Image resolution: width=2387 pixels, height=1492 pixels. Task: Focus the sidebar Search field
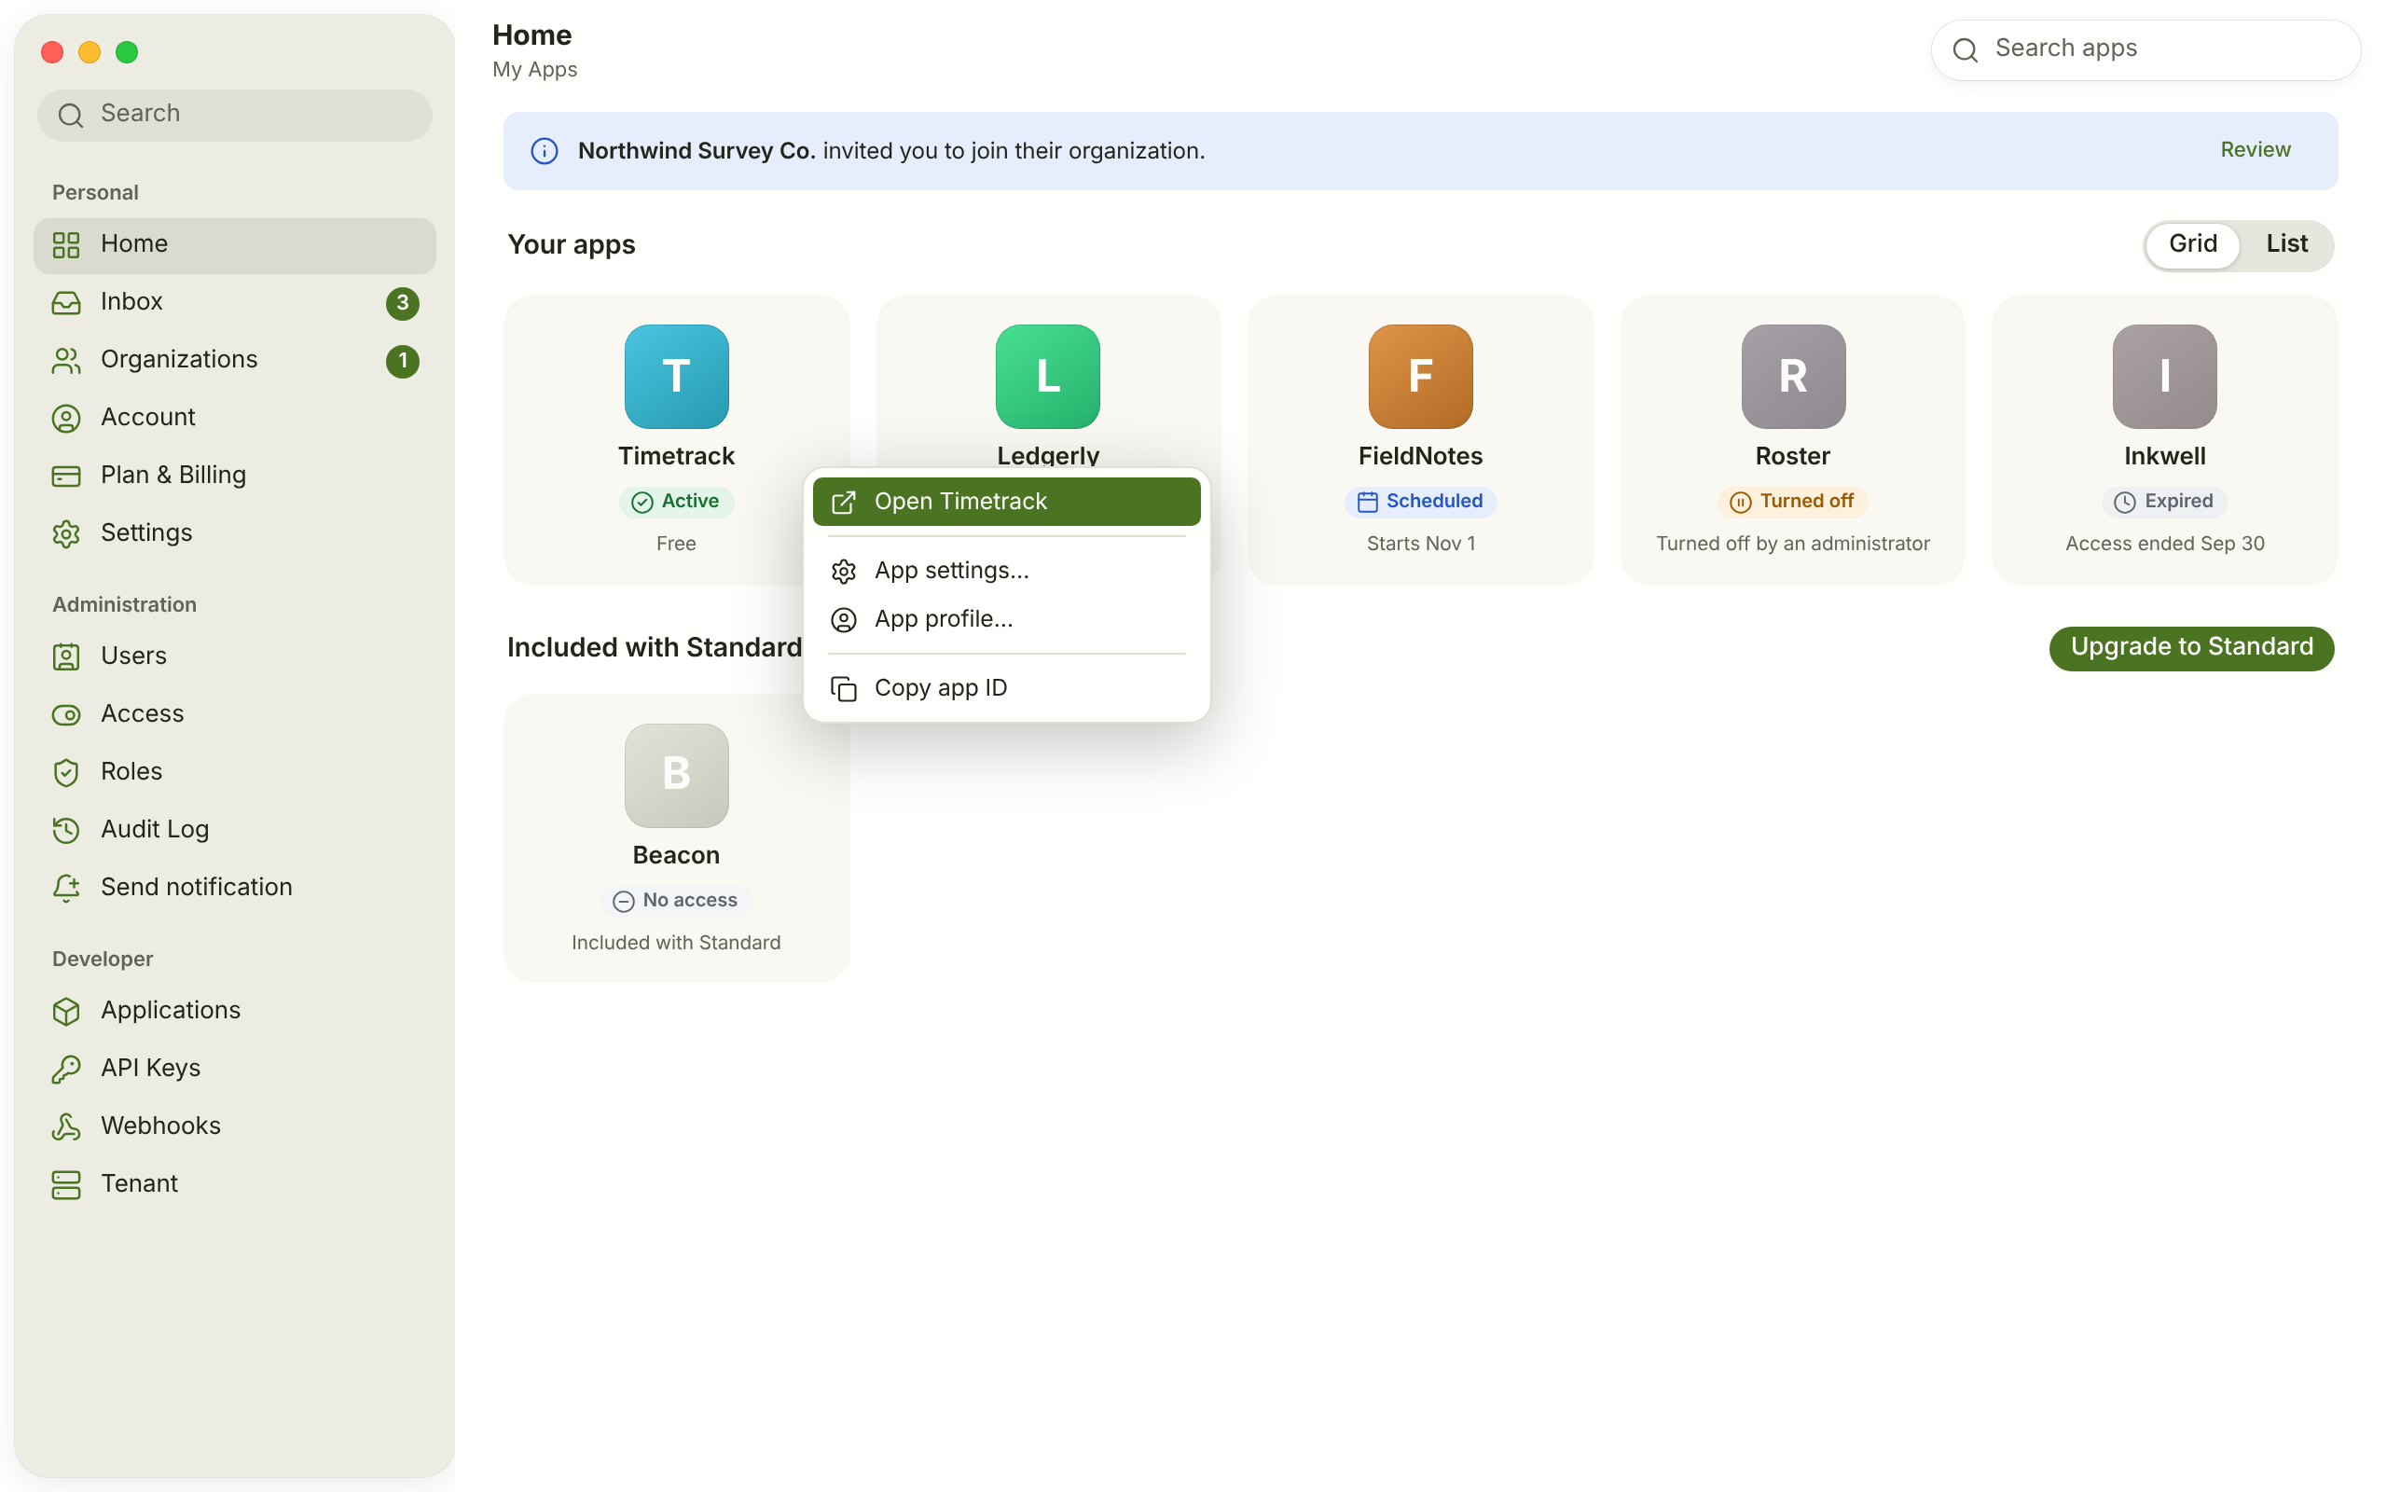click(x=234, y=115)
